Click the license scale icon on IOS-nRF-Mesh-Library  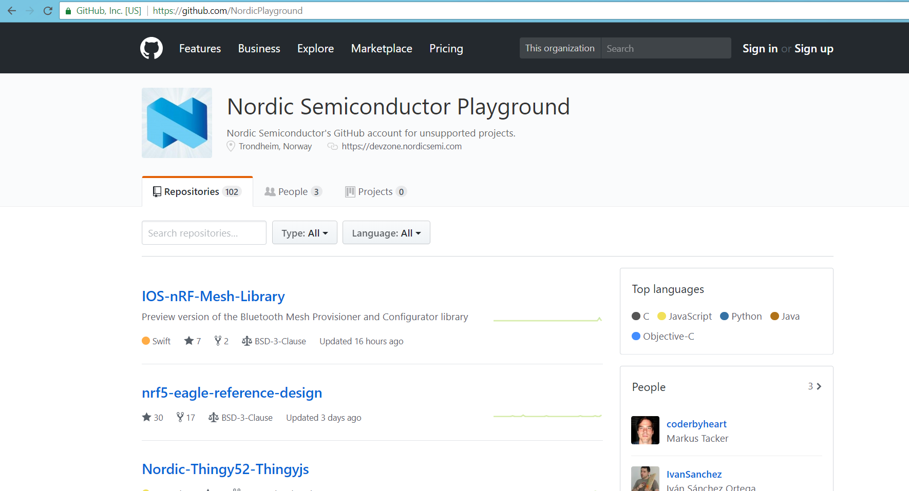click(247, 341)
